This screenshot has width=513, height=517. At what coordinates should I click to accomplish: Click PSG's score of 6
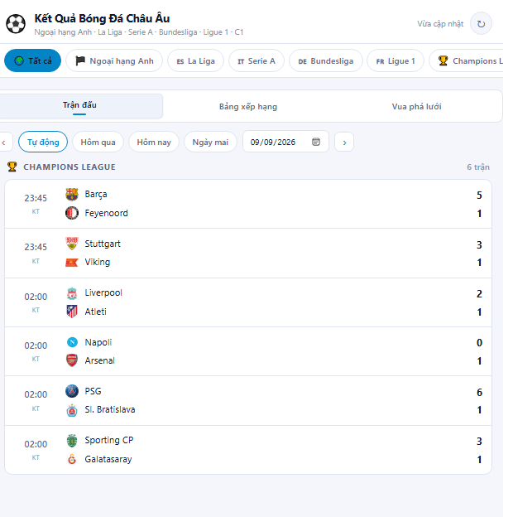[479, 392]
